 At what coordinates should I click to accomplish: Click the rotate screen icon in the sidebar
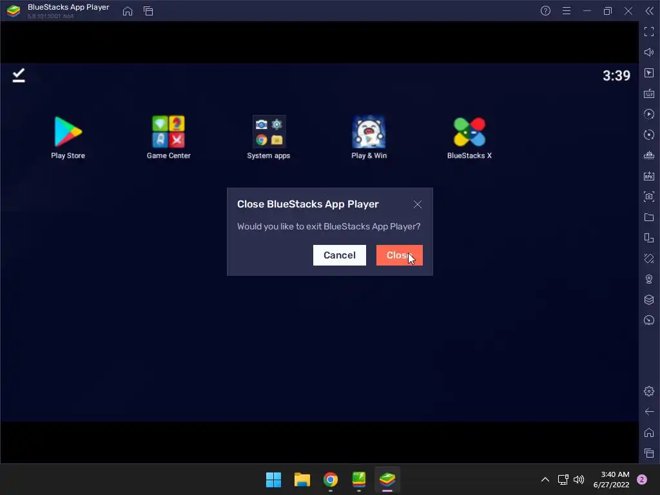(649, 238)
